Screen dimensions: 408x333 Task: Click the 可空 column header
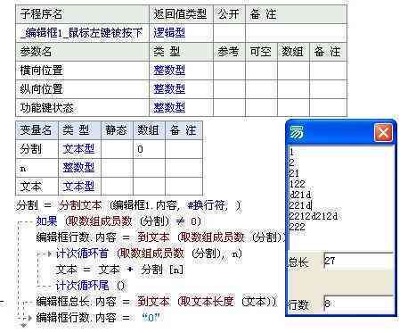point(261,52)
